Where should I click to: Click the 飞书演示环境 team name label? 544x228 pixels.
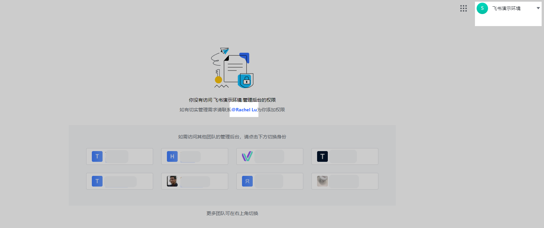point(506,8)
